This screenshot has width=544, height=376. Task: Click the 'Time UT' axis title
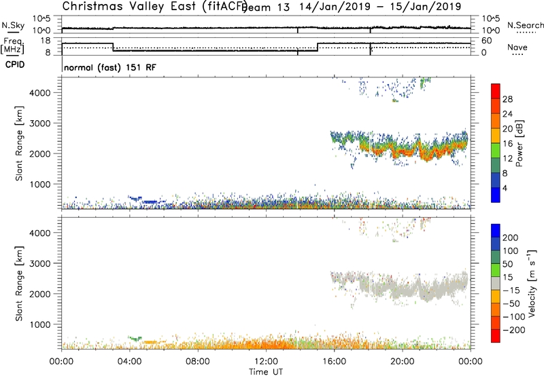(x=266, y=371)
